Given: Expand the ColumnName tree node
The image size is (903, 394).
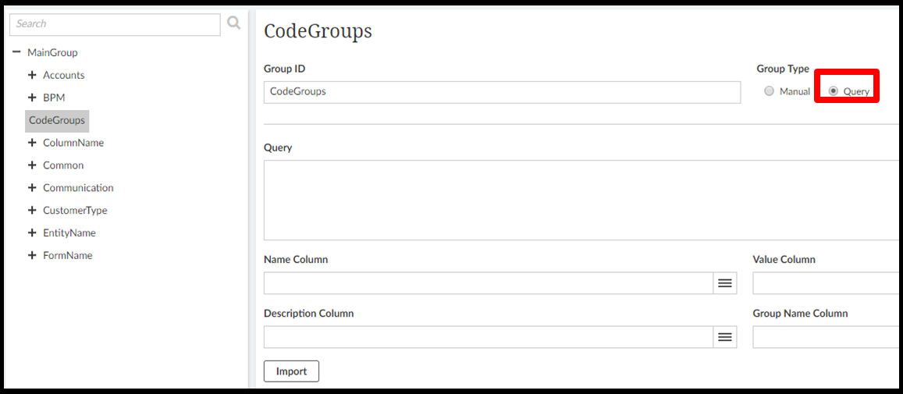Looking at the screenshot, I should (32, 143).
